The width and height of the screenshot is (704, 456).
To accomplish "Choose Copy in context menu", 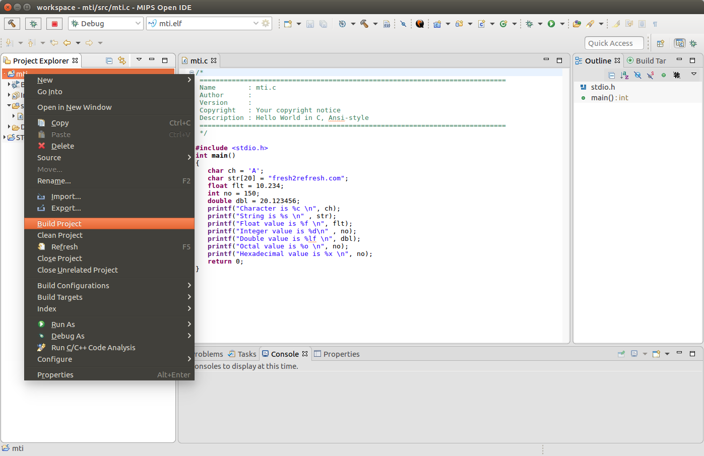I will [x=109, y=123].
